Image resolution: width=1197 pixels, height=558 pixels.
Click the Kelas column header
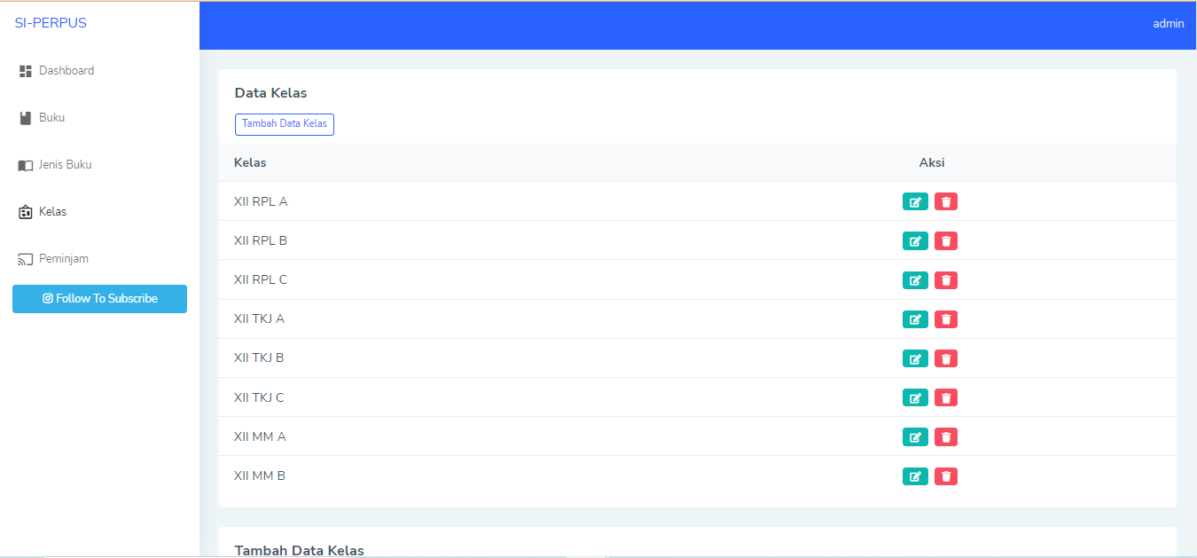click(x=250, y=162)
